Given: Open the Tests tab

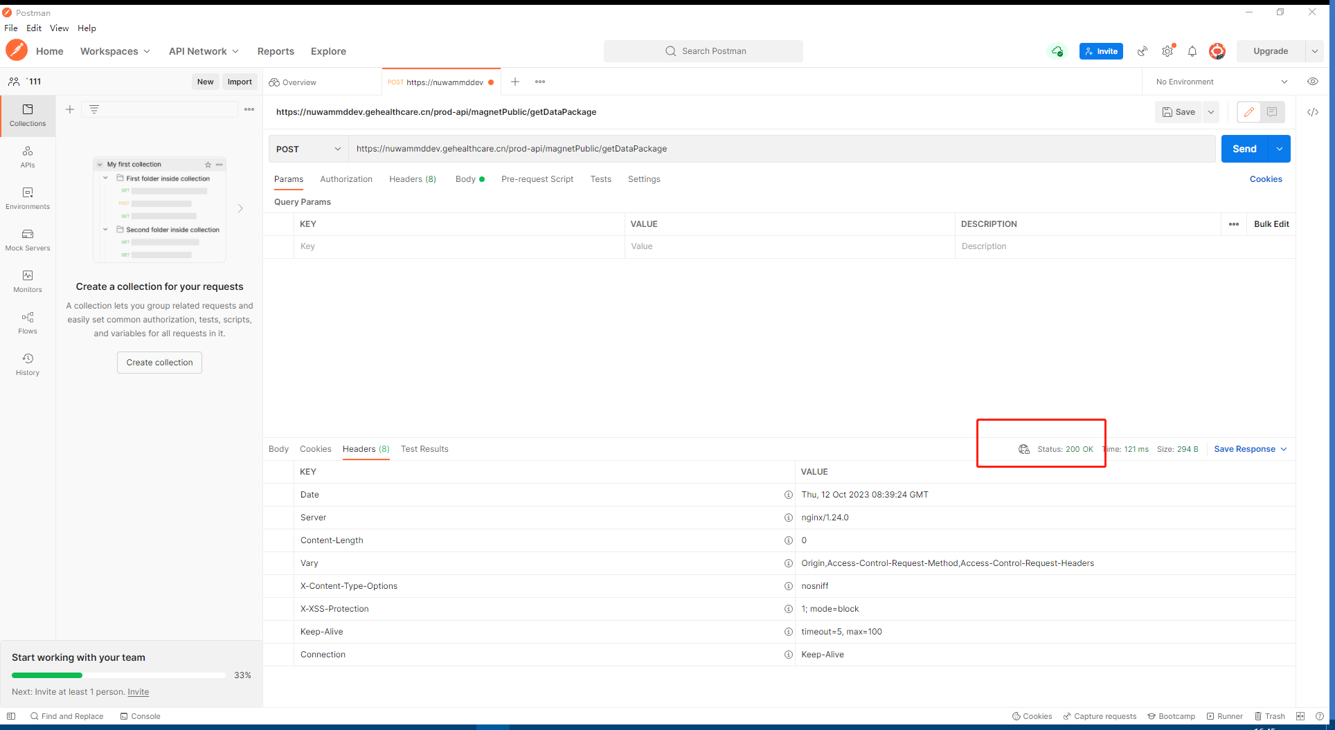Looking at the screenshot, I should 601,179.
